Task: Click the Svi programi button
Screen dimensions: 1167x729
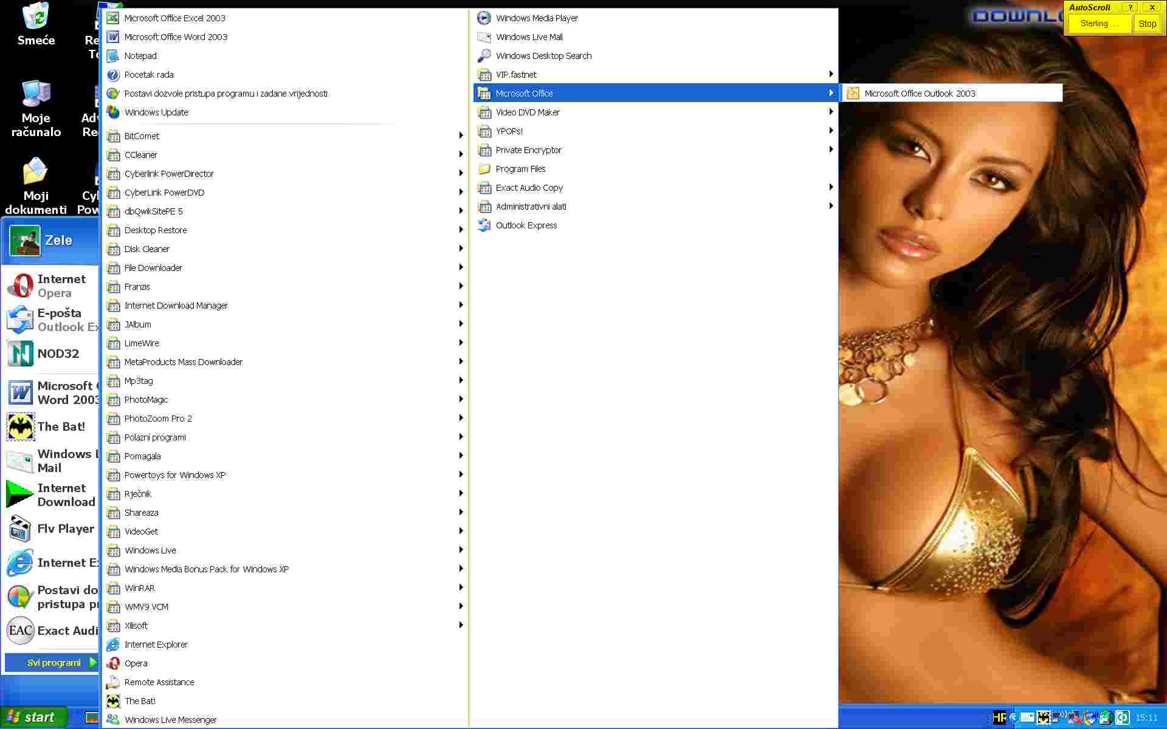Action: pyautogui.click(x=53, y=663)
